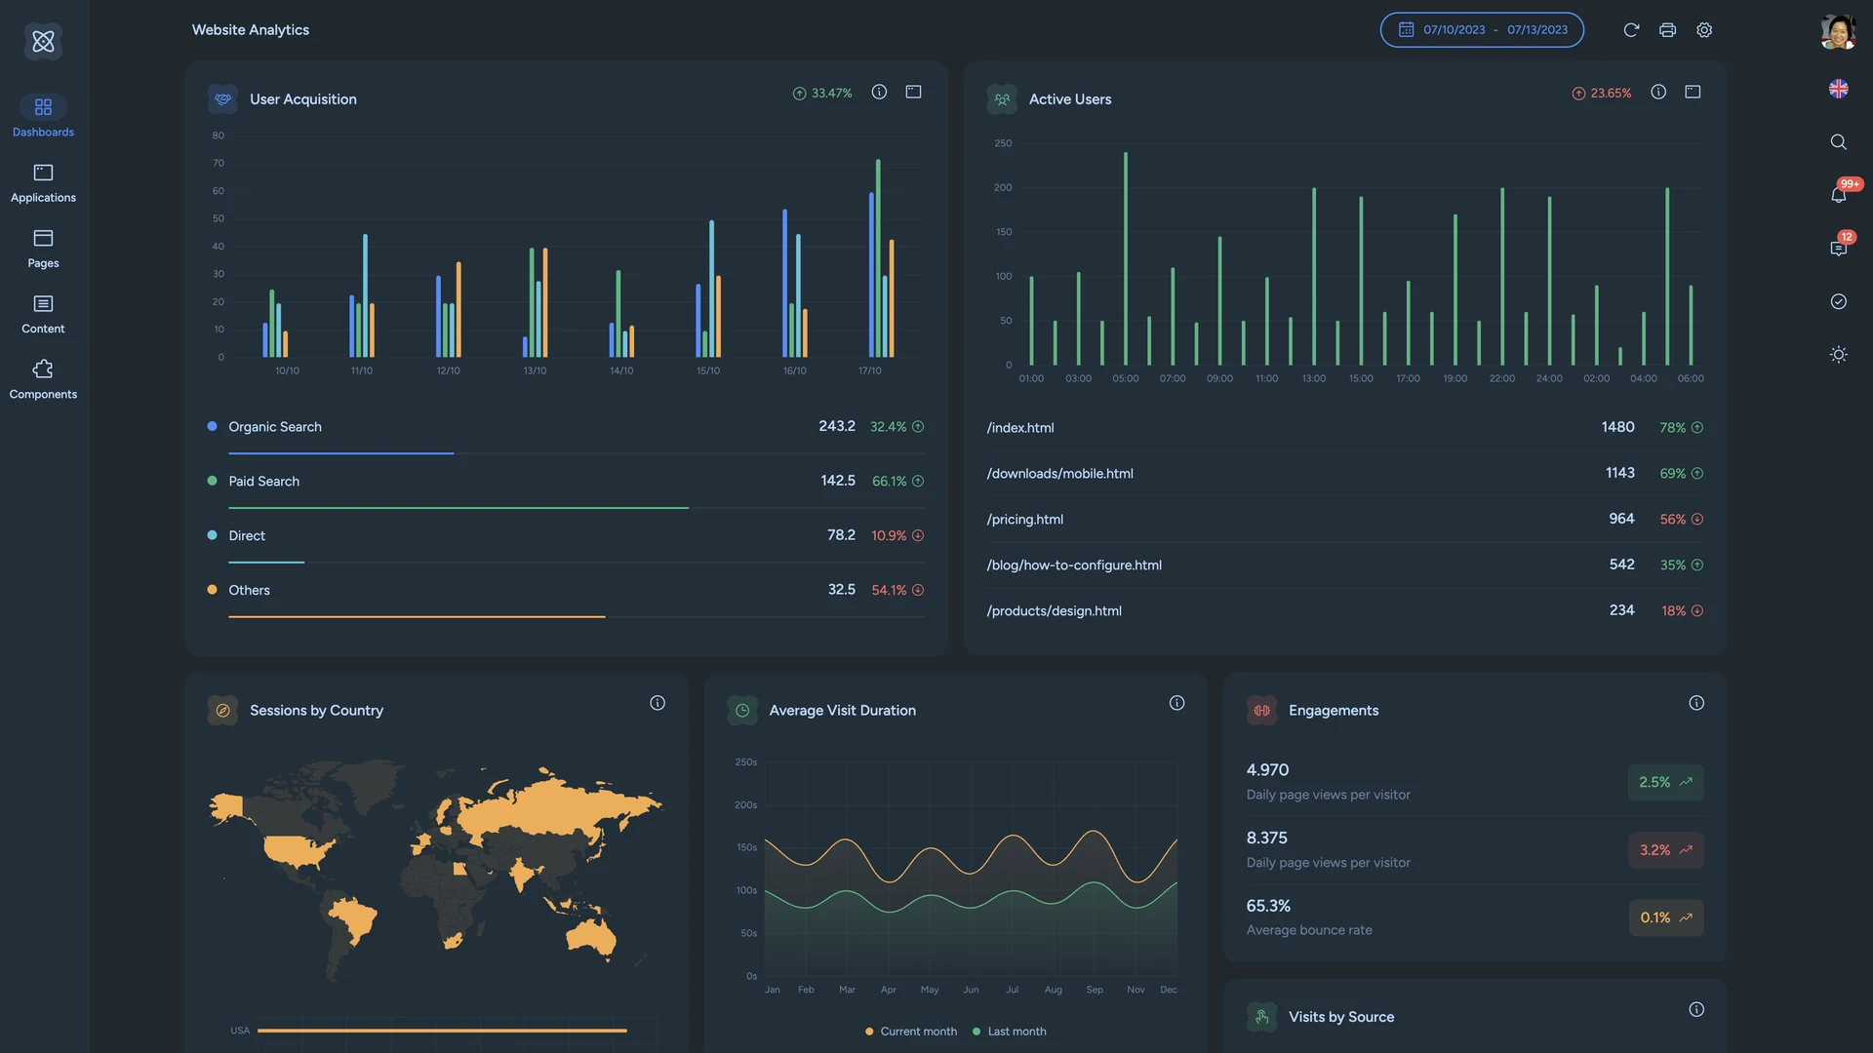Open the /downloads/mobile.html page link
1873x1053 pixels.
pos(1059,474)
